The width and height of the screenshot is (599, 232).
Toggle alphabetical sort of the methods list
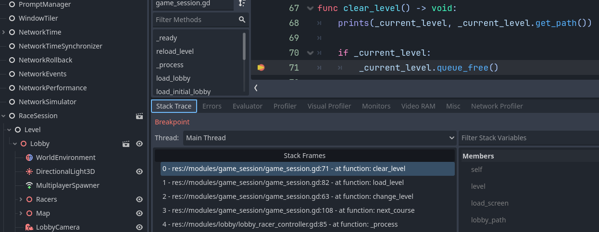tap(241, 3)
